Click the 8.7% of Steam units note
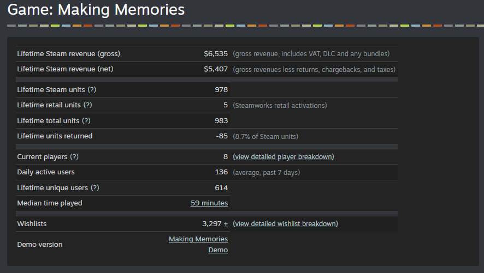 [265, 136]
